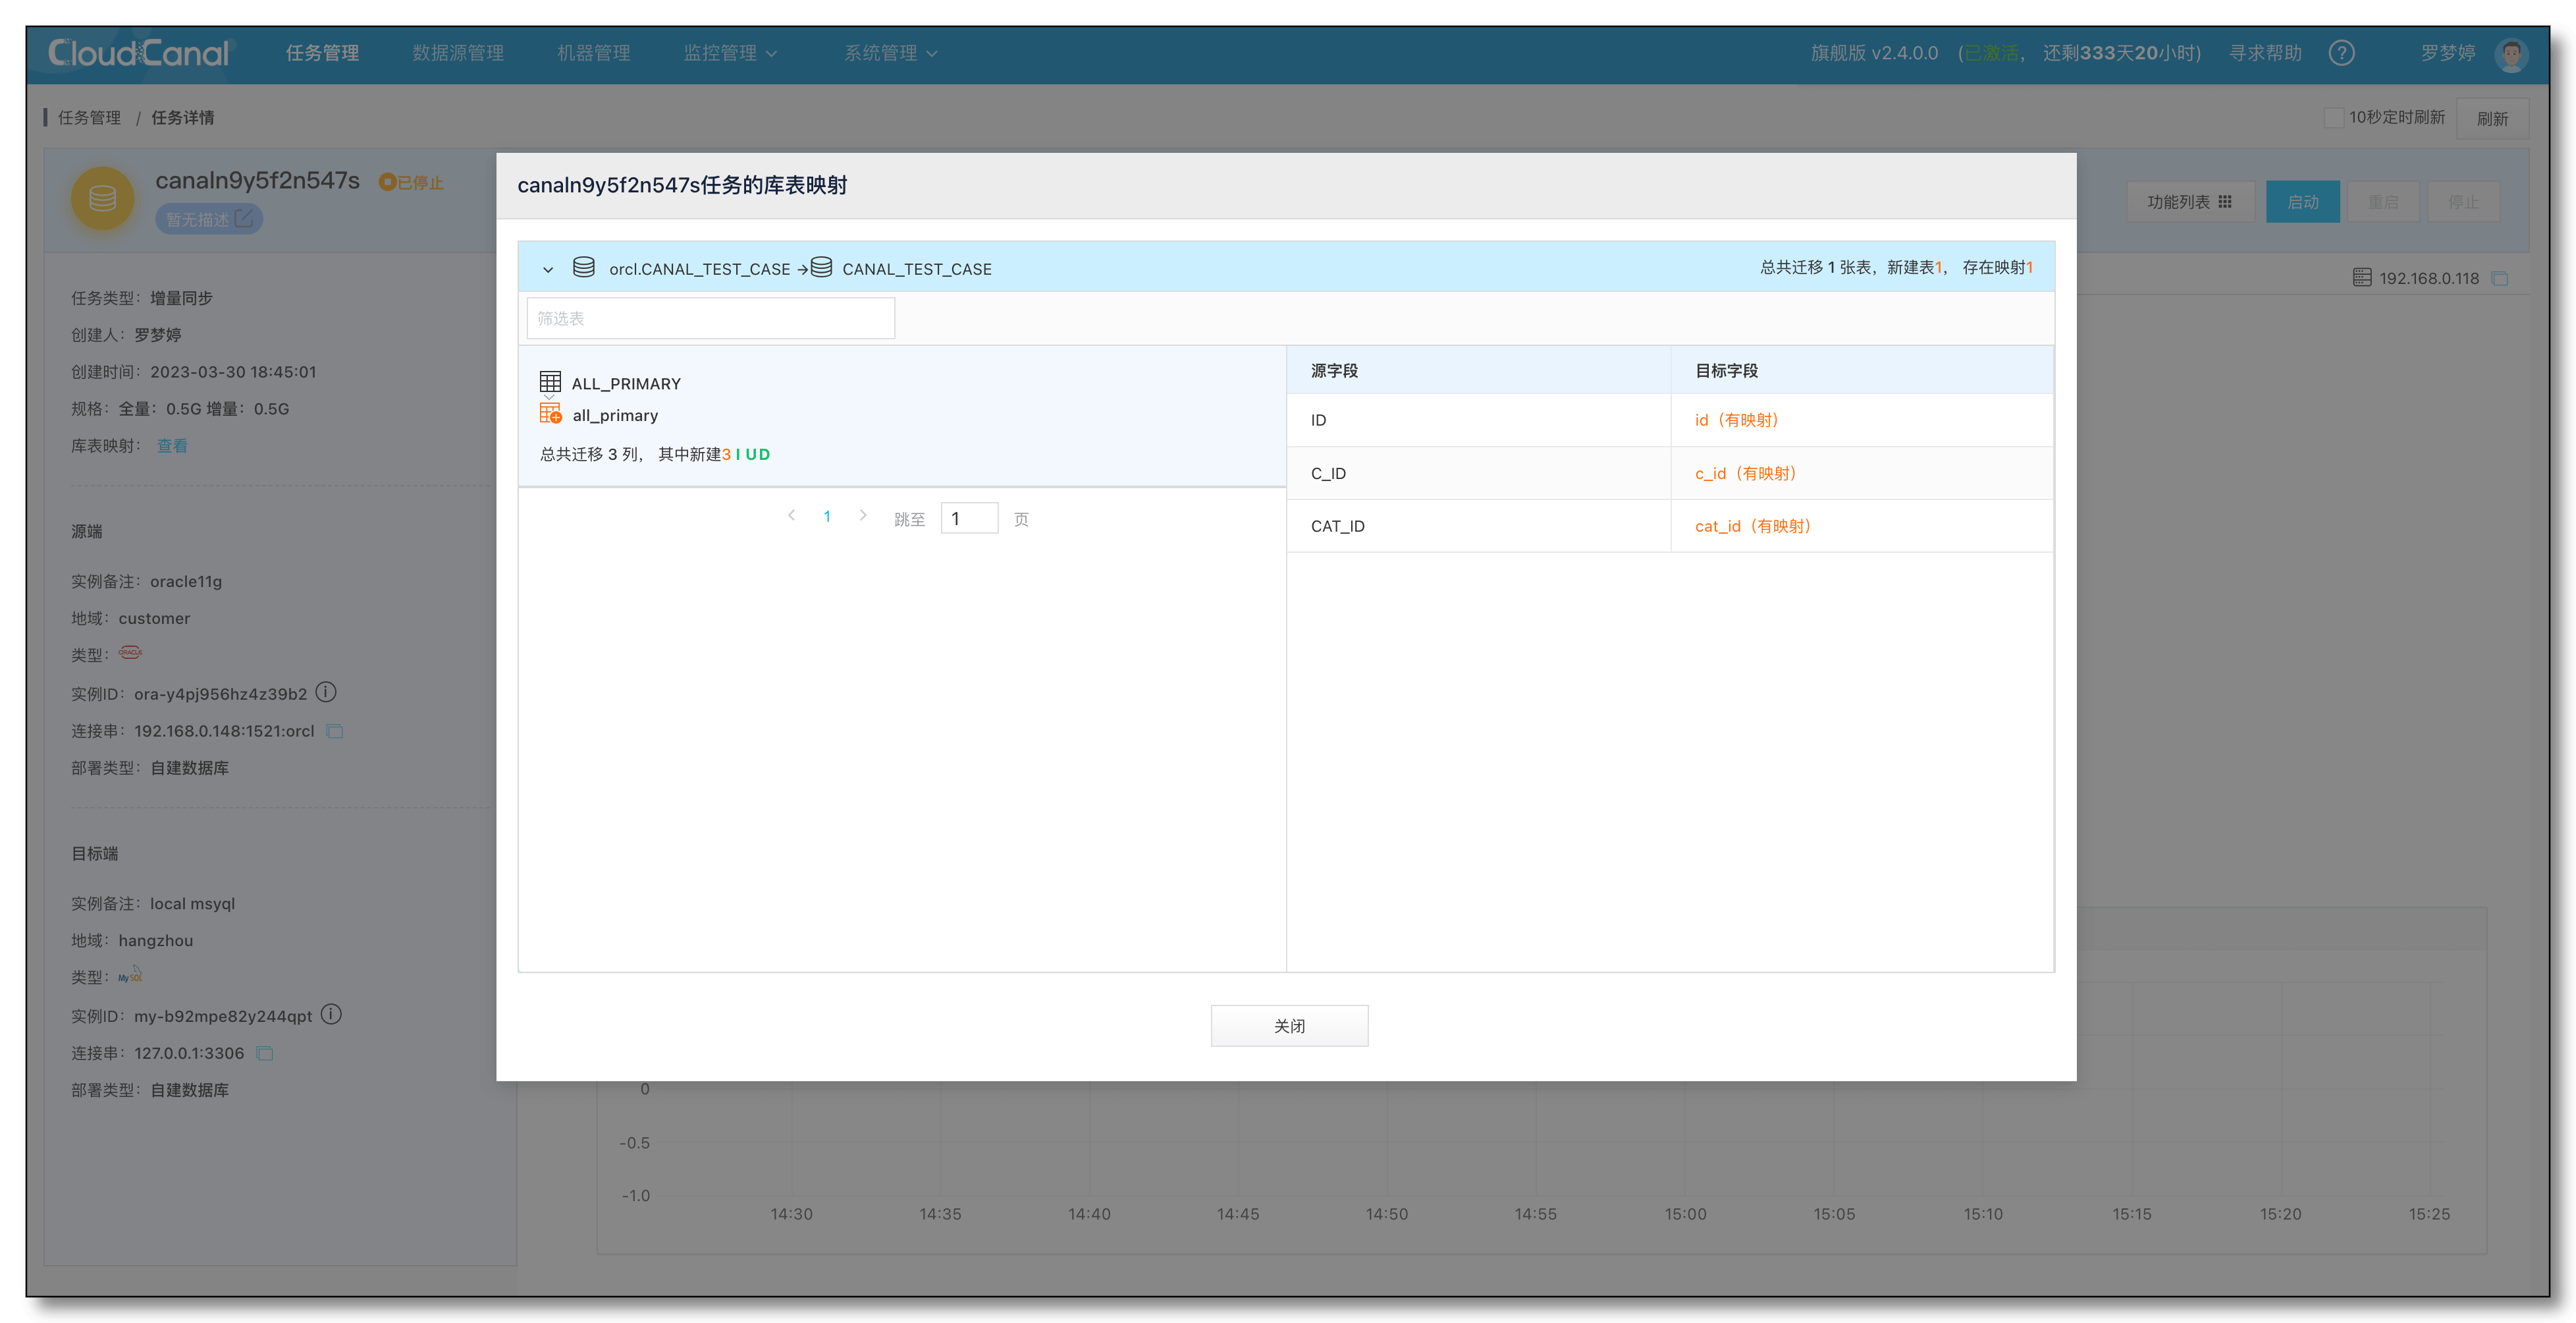The height and width of the screenshot is (1323, 2576).
Task: Click the CAT_ID source field cell
Action: [1478, 525]
